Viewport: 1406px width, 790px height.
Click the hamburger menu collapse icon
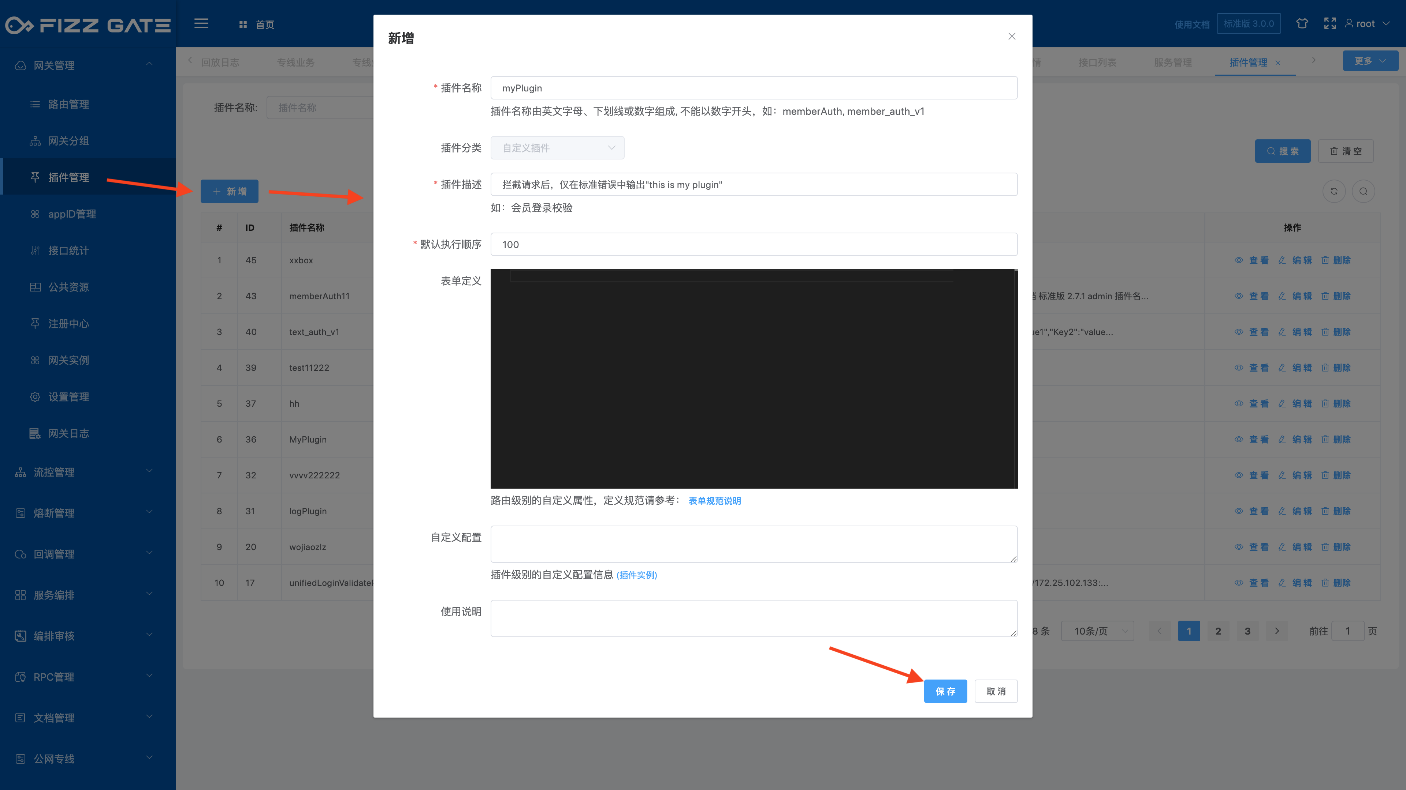pos(201,23)
